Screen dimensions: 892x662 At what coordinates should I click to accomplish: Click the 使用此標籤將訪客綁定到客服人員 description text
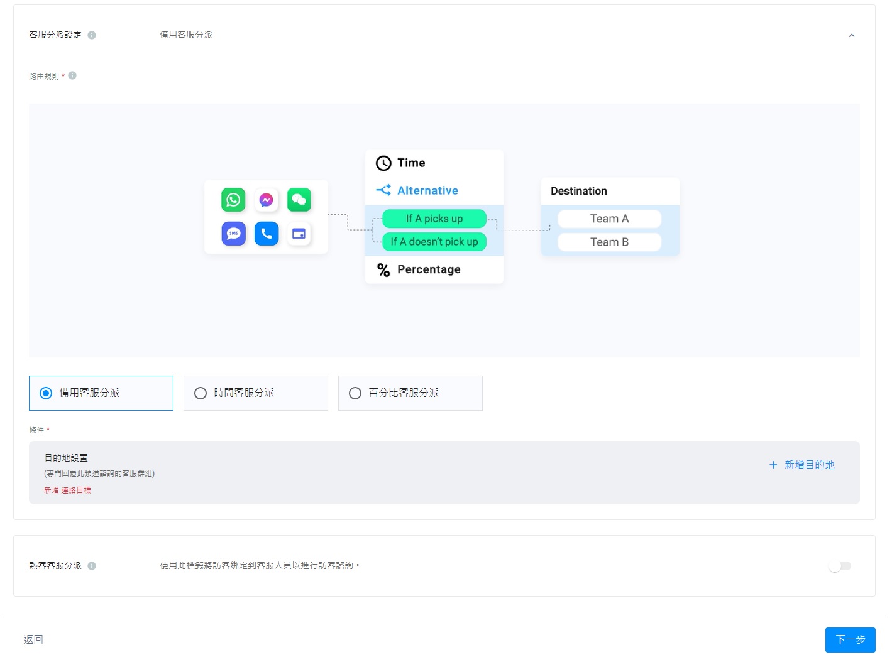tap(260, 565)
